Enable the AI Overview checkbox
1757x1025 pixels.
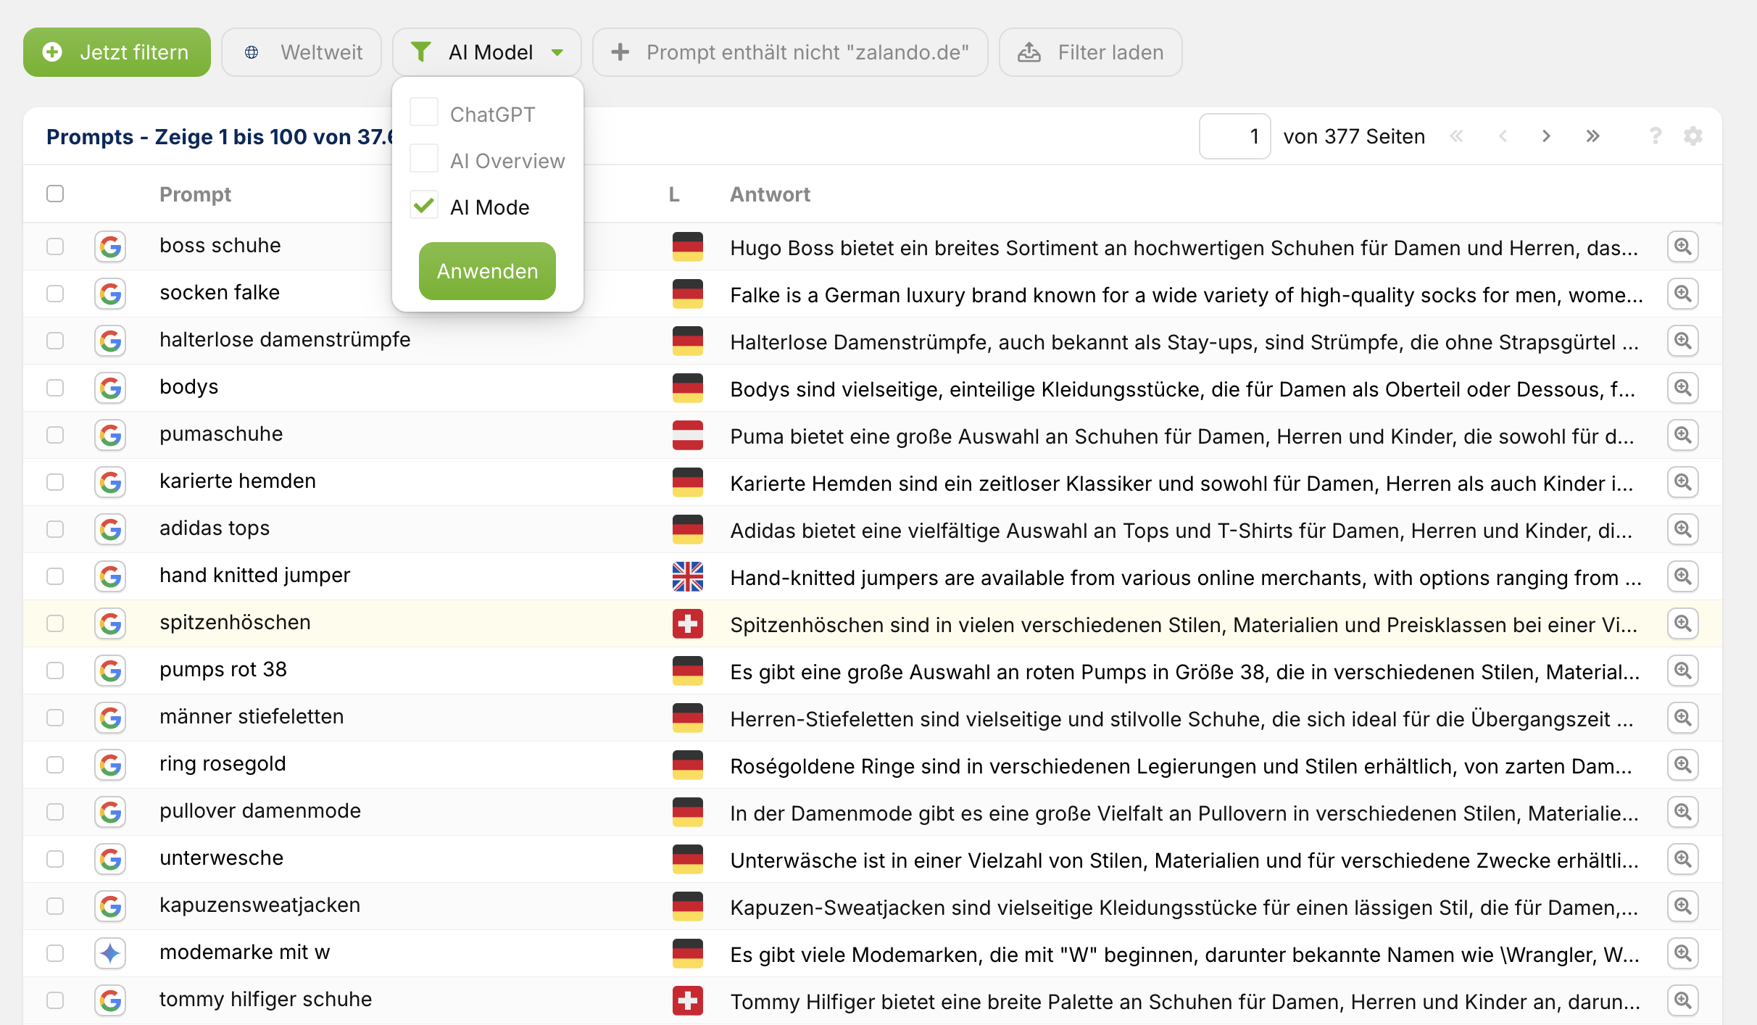pos(424,159)
